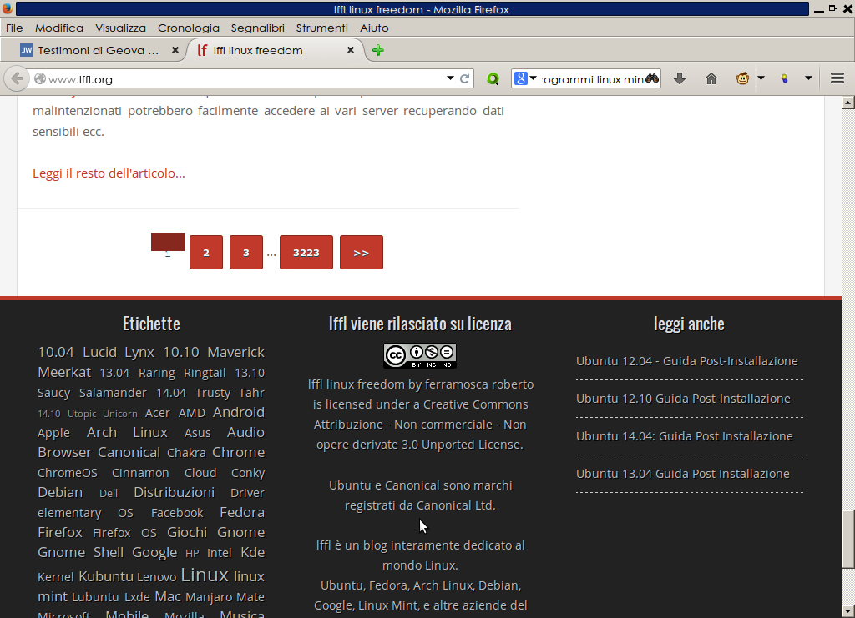Close the Testimoni di Geova tab
Screen dimensions: 855x618
175,50
